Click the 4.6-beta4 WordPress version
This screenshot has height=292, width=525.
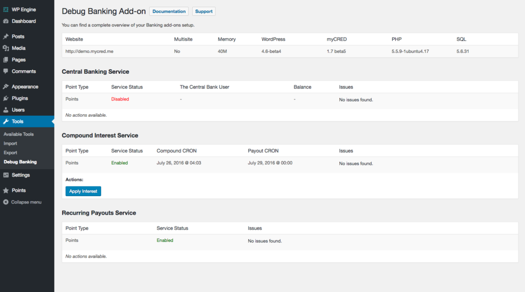pos(271,51)
